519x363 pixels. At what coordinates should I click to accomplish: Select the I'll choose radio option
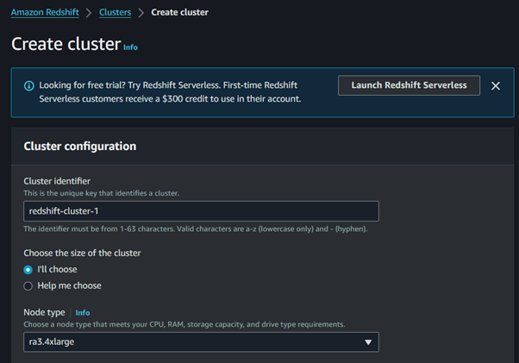click(28, 270)
